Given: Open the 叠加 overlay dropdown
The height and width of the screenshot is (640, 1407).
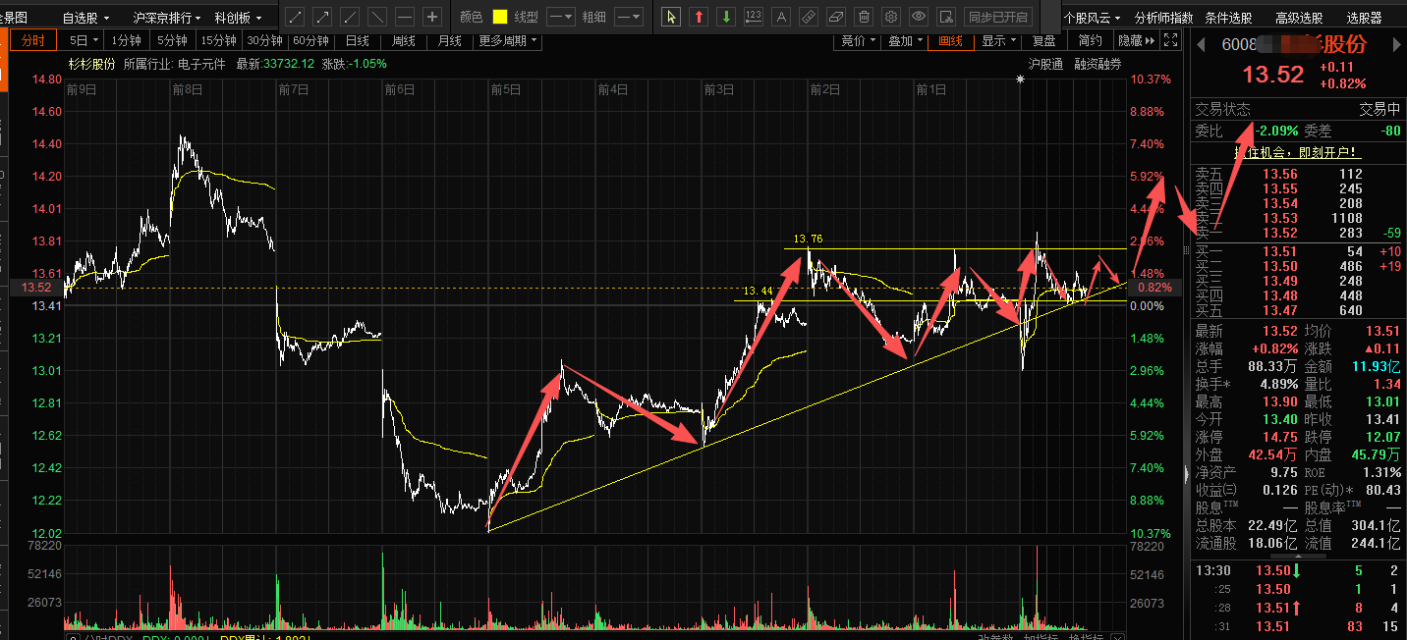Looking at the screenshot, I should click(x=904, y=40).
